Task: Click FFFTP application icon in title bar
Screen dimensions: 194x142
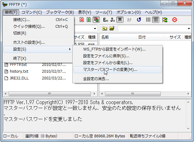Action: point(5,5)
